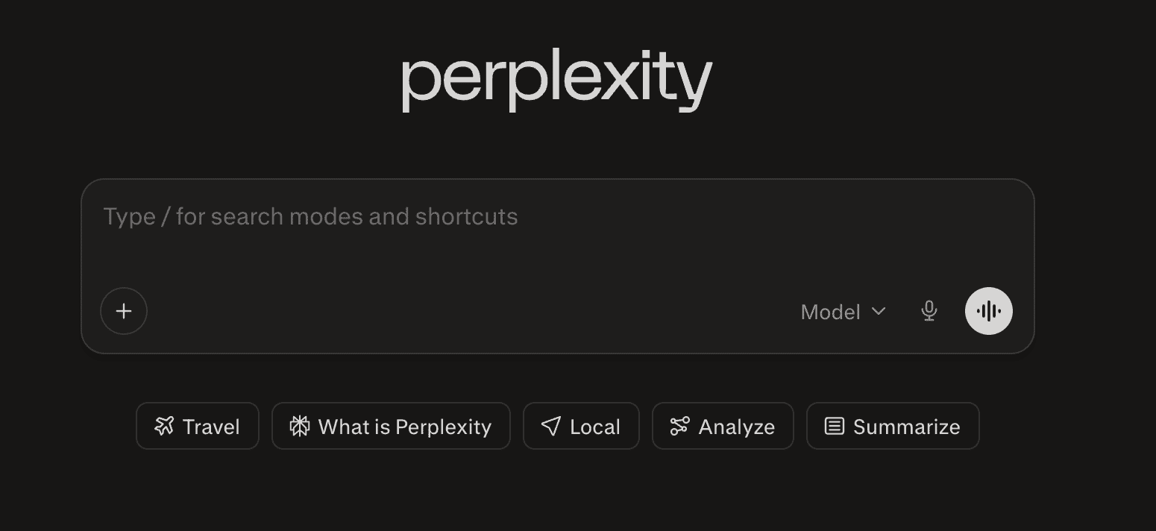Activate the Summarize shortcut
Image resolution: width=1156 pixels, height=531 pixels.
892,426
